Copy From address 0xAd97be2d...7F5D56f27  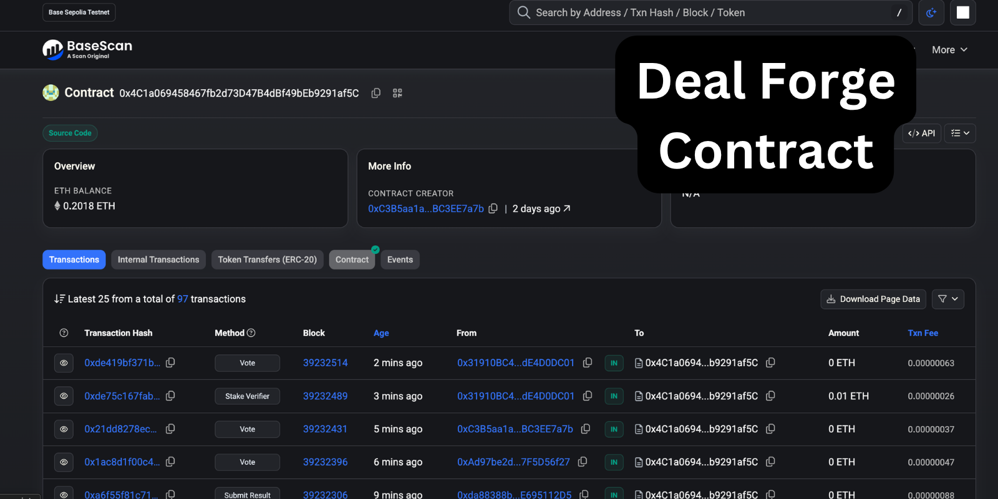tap(583, 462)
